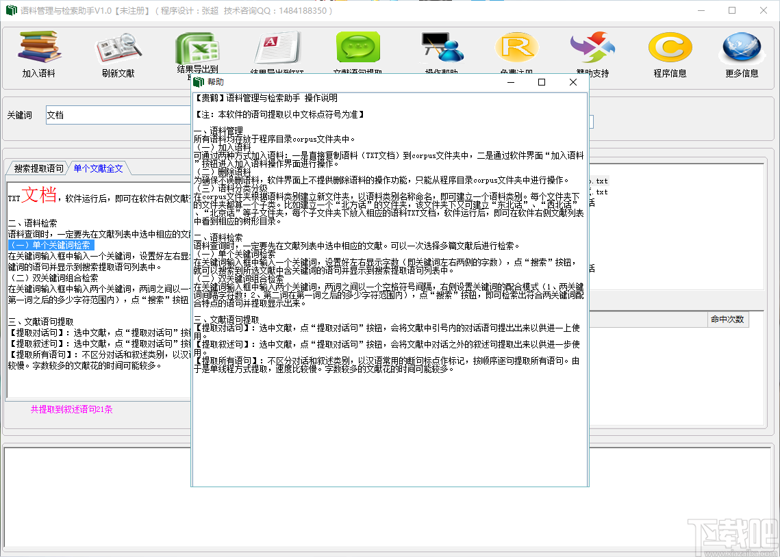The width and height of the screenshot is (780, 557).
Task: Click status text 共提取到叙述语句21条
Action: click(x=72, y=409)
